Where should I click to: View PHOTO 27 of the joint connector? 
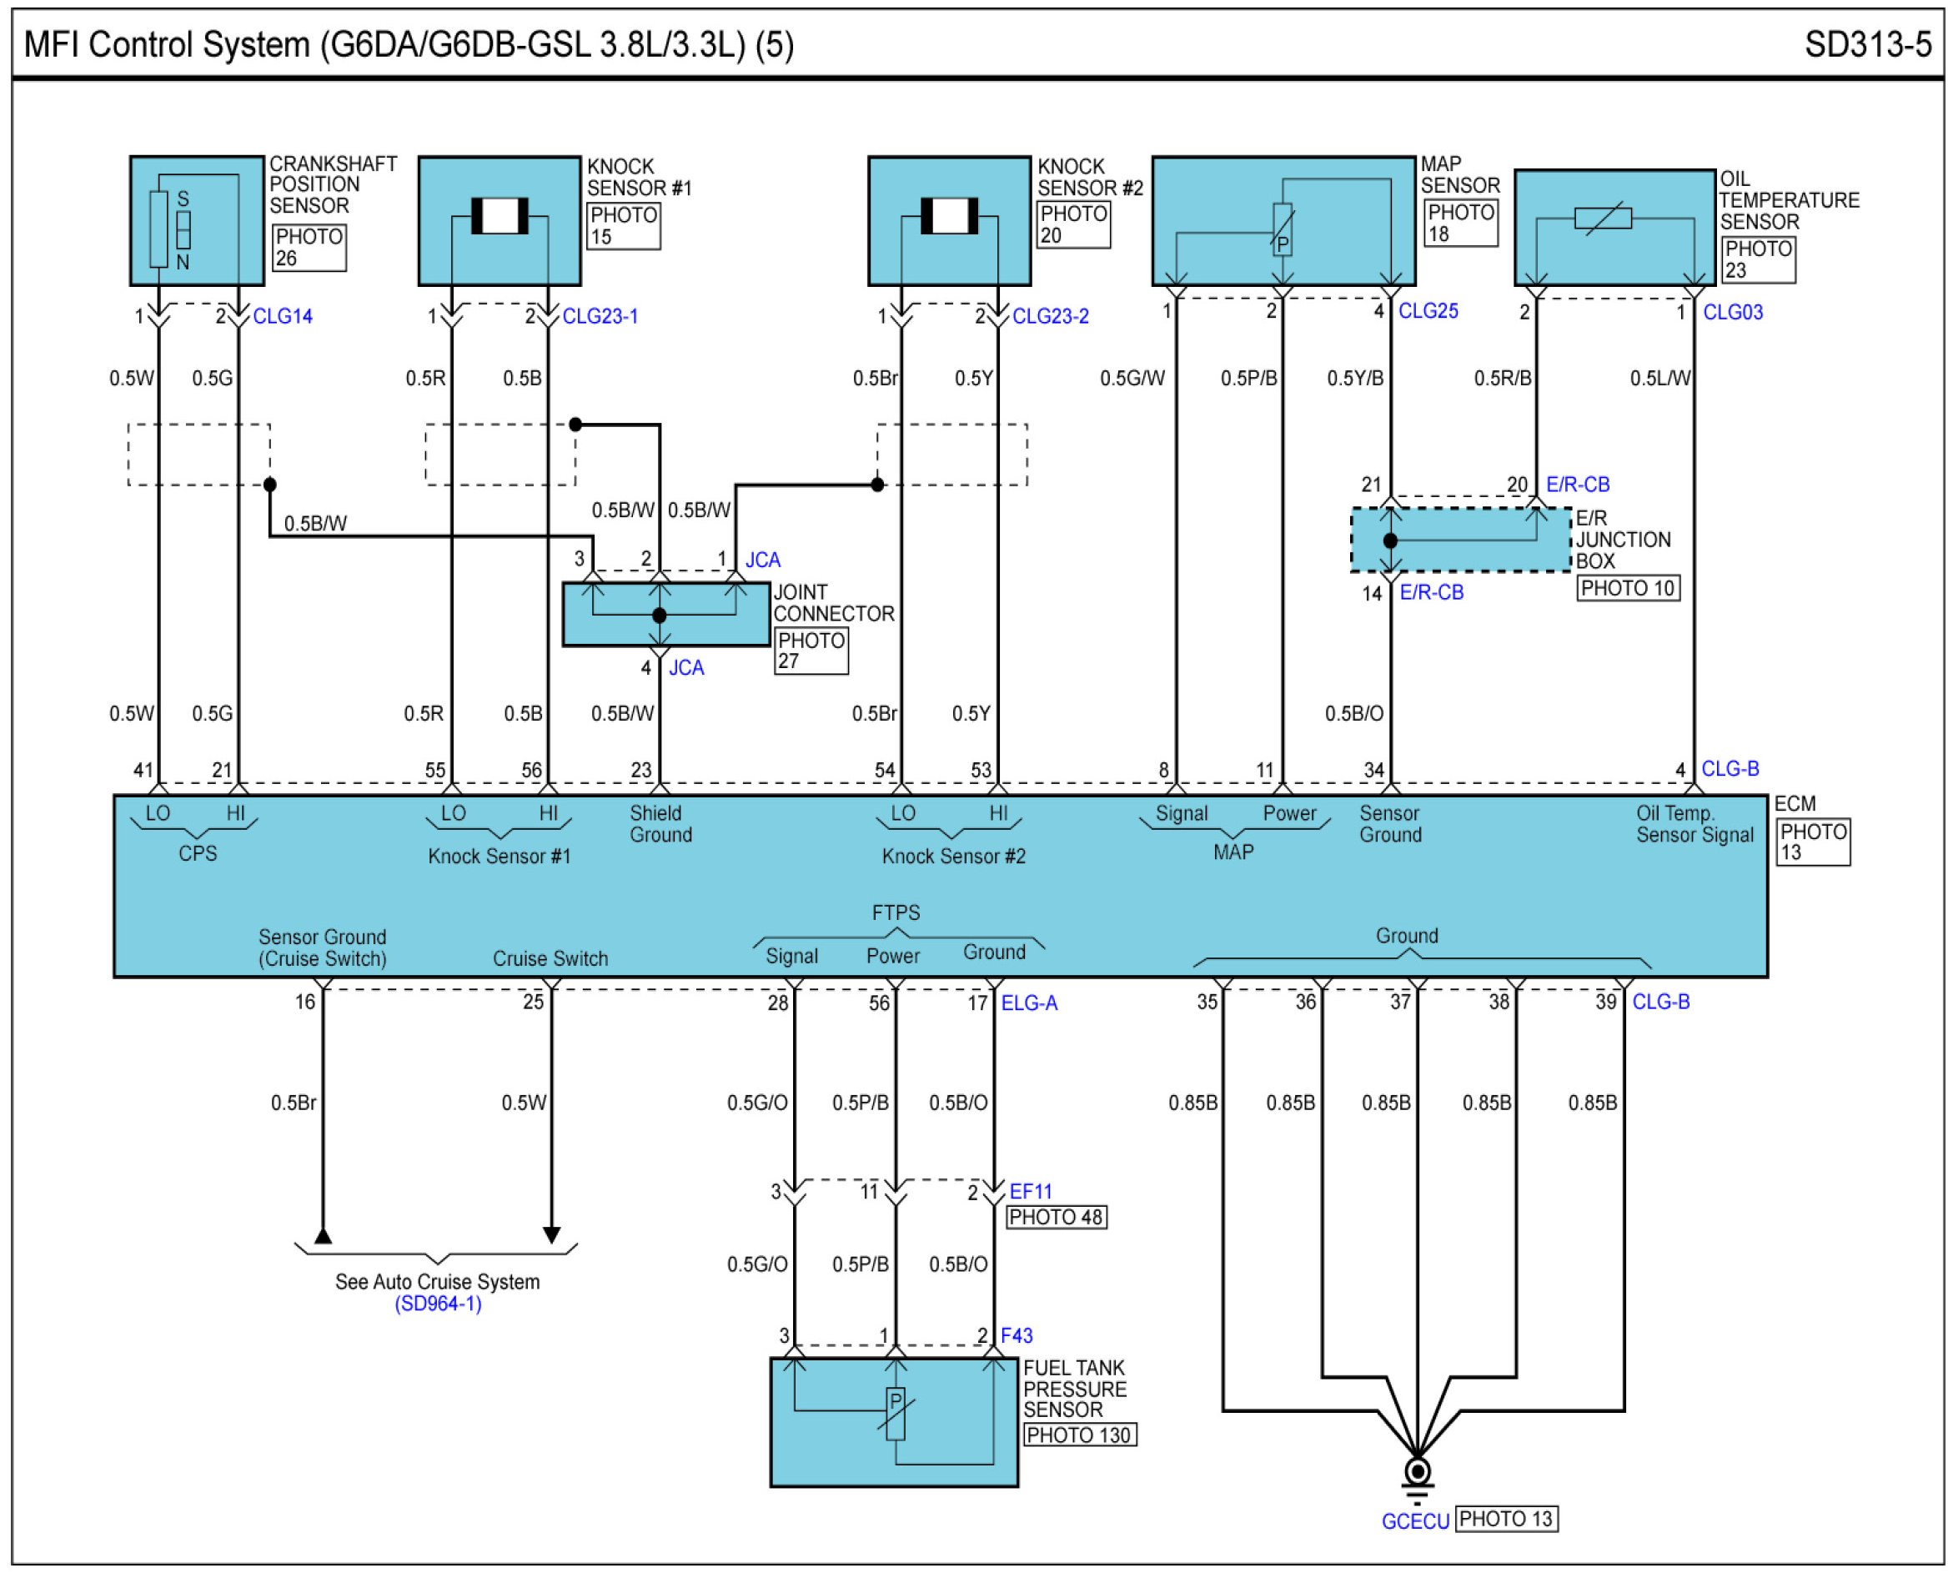[x=811, y=651]
